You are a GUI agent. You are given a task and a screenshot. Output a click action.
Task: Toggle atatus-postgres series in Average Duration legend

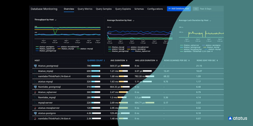tap(136, 49)
